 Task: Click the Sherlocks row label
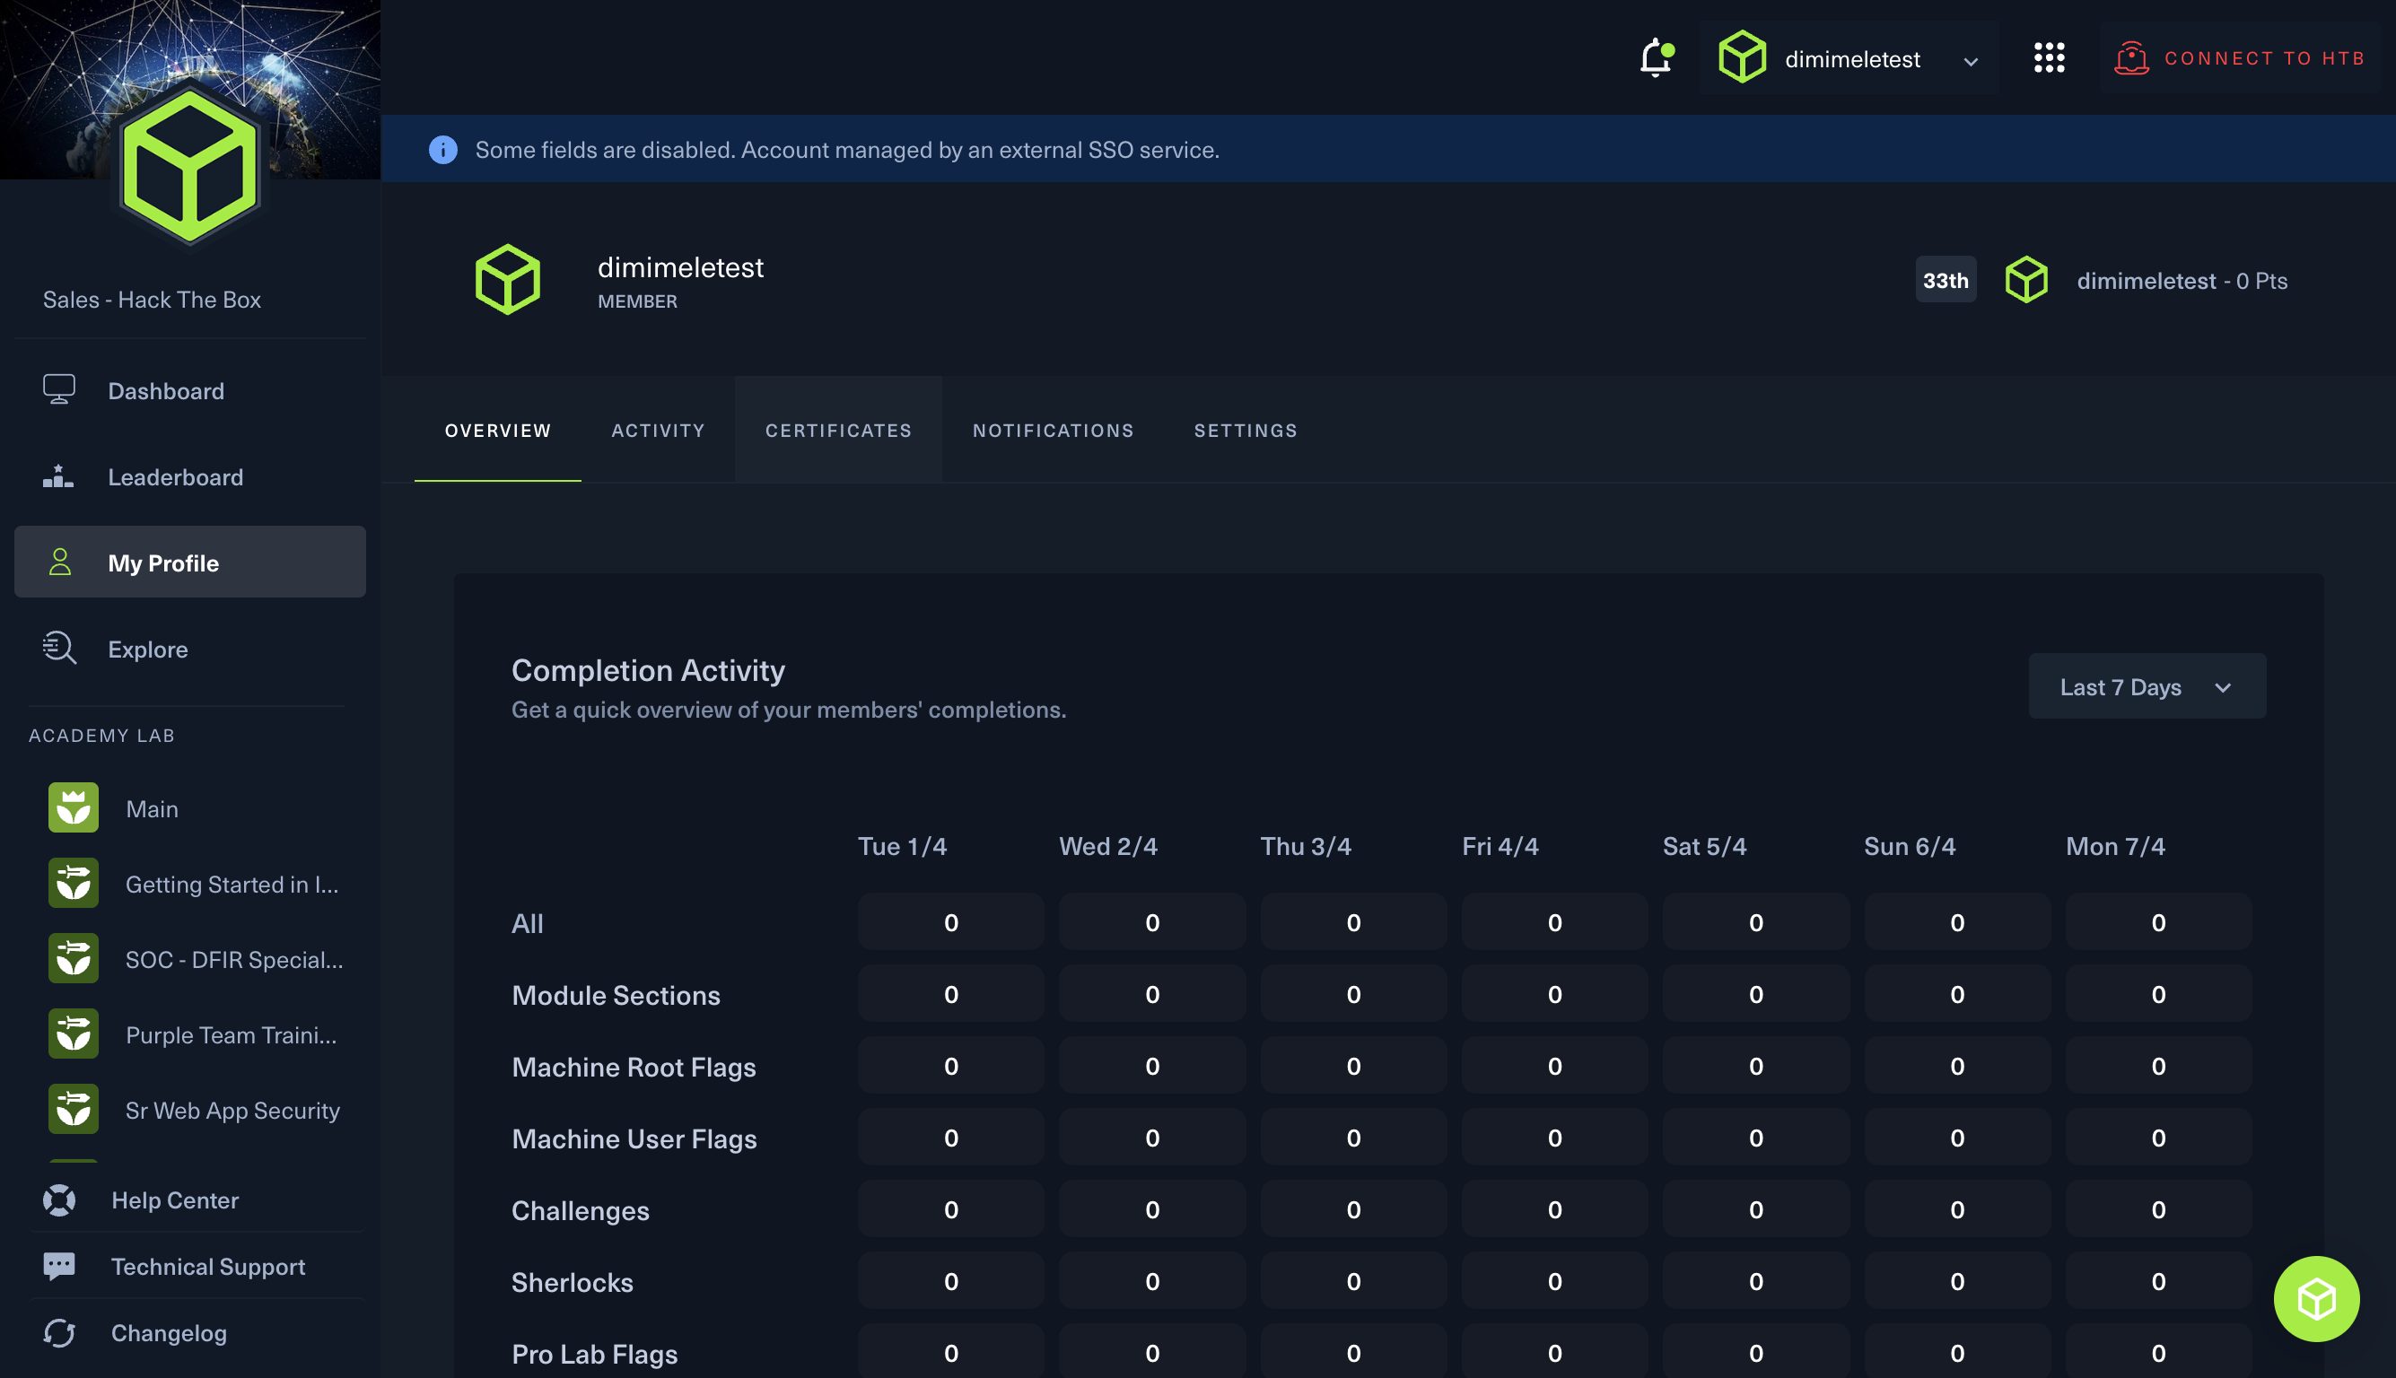(x=573, y=1282)
